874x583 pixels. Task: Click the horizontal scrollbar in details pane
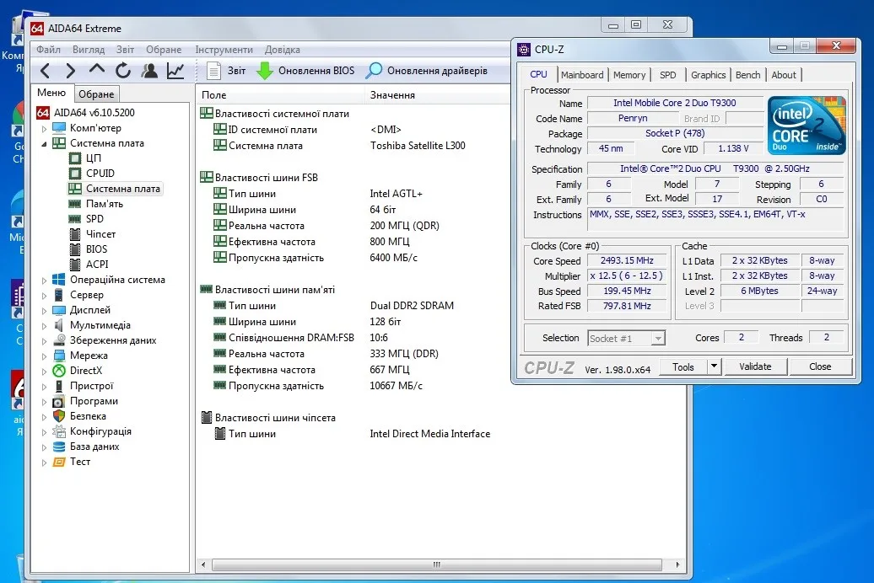click(x=436, y=564)
